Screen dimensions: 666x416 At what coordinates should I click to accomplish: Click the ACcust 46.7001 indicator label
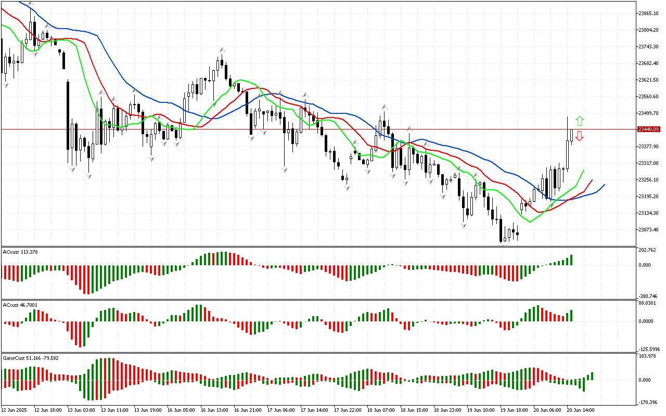tap(20, 305)
